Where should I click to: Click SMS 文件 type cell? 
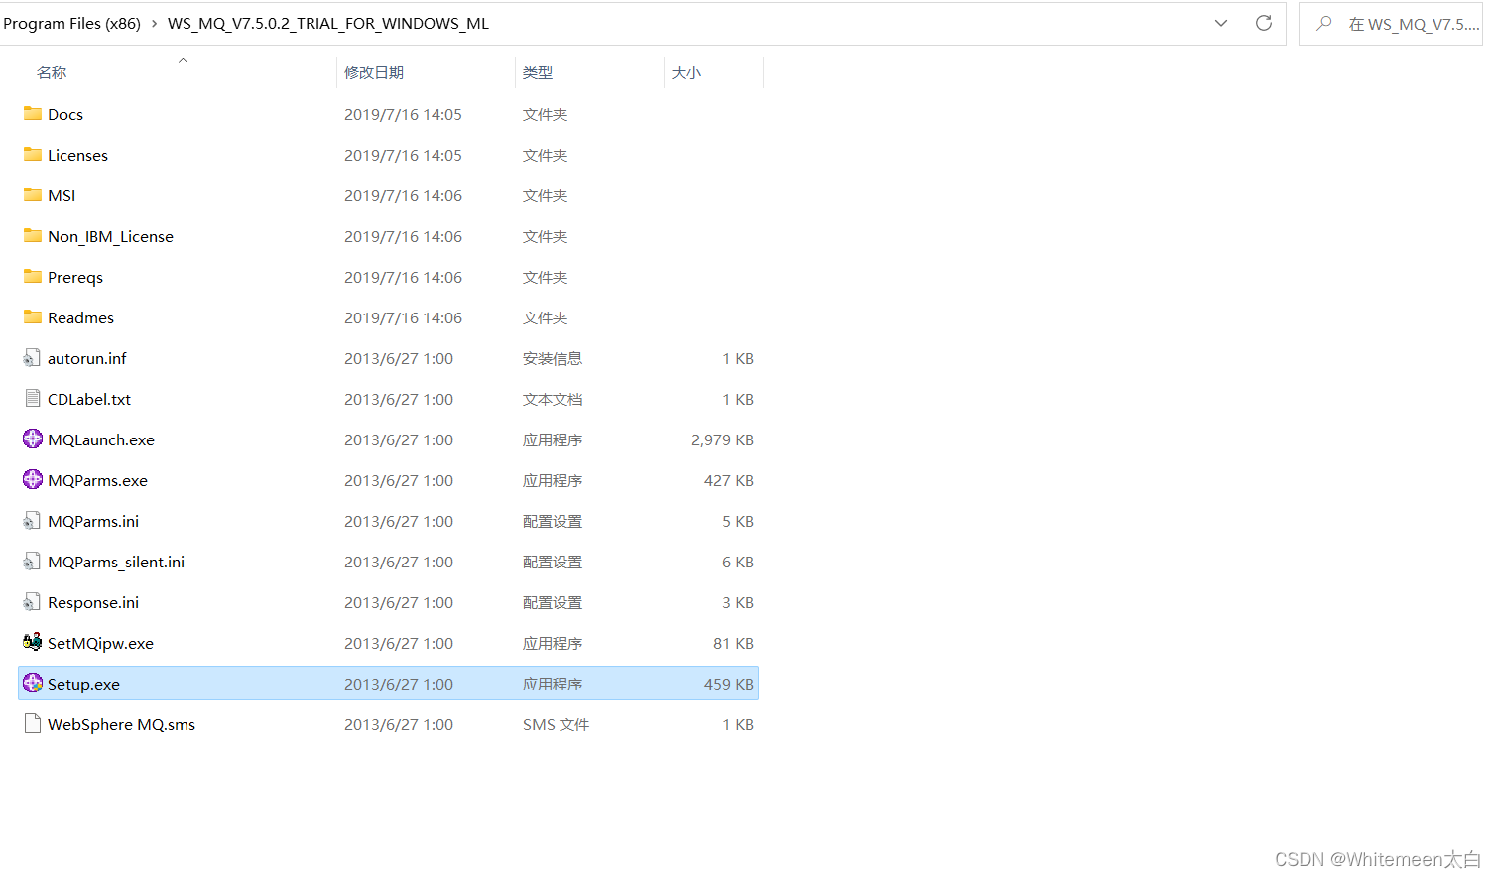click(556, 724)
